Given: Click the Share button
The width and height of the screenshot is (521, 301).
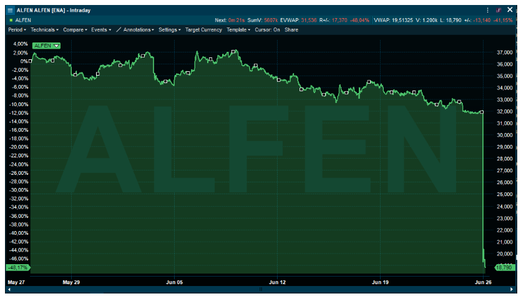Looking at the screenshot, I should click(291, 29).
